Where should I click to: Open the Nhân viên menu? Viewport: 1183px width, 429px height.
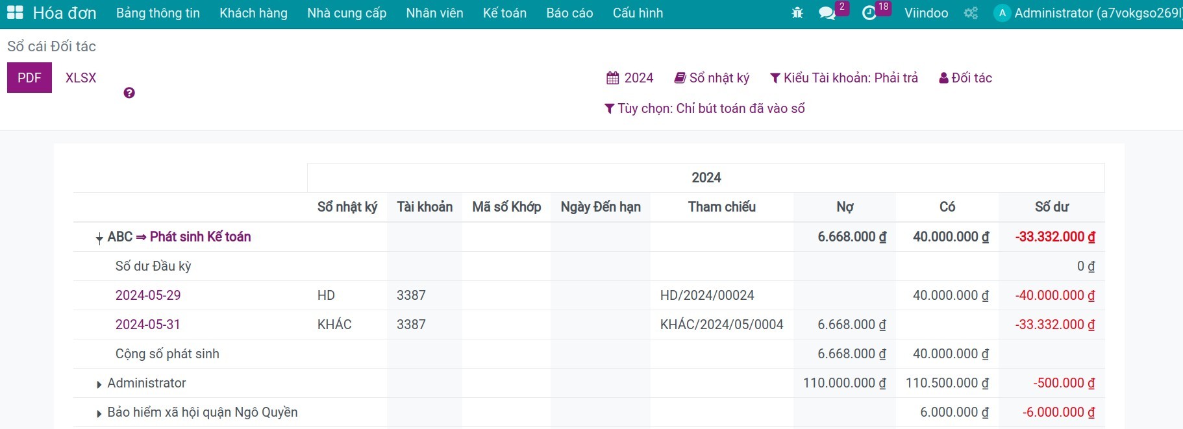click(x=434, y=13)
